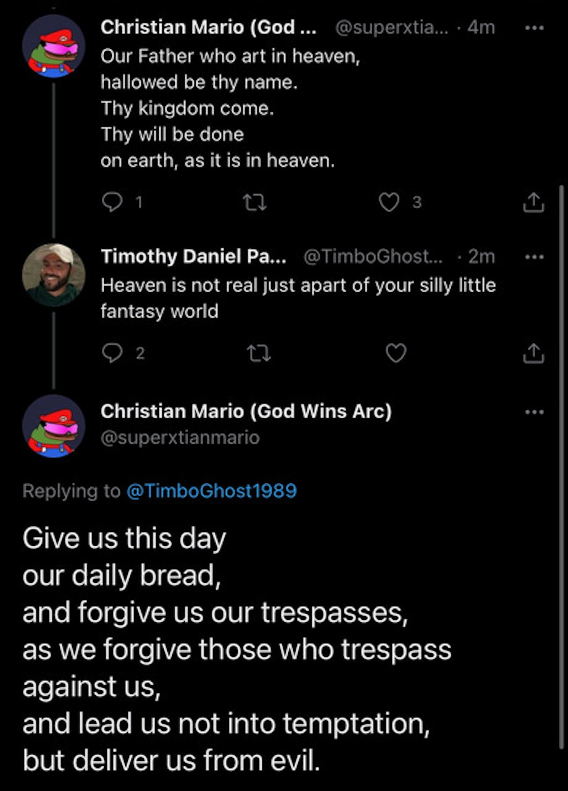Open the Christian Mario (God Wins Arc) profile name

pyautogui.click(x=246, y=411)
